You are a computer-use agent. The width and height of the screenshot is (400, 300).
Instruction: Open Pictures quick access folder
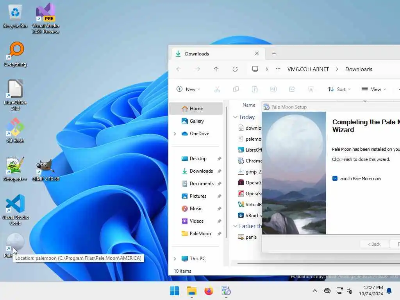click(x=196, y=196)
